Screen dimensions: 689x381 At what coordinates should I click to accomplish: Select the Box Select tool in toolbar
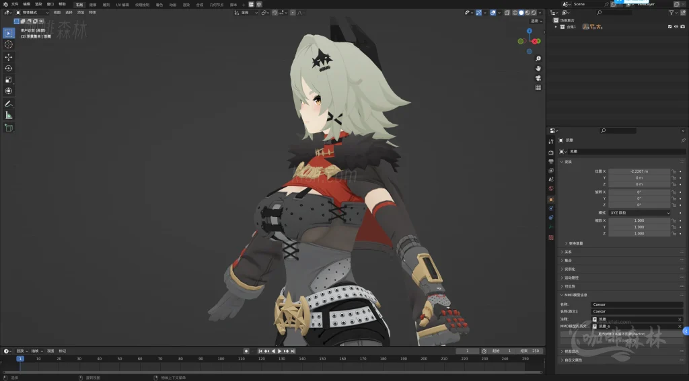click(8, 33)
